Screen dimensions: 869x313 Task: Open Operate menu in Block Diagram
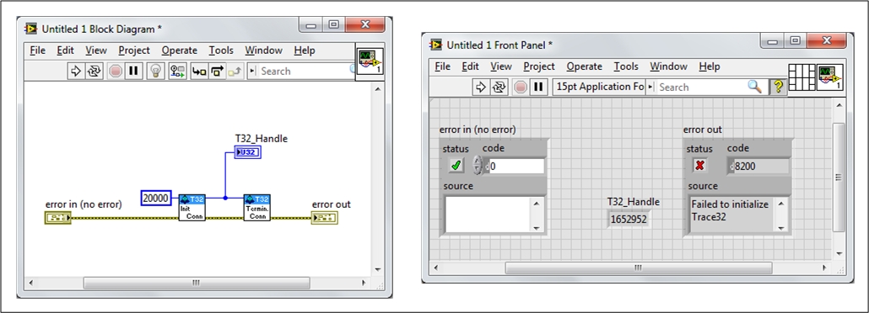point(179,50)
